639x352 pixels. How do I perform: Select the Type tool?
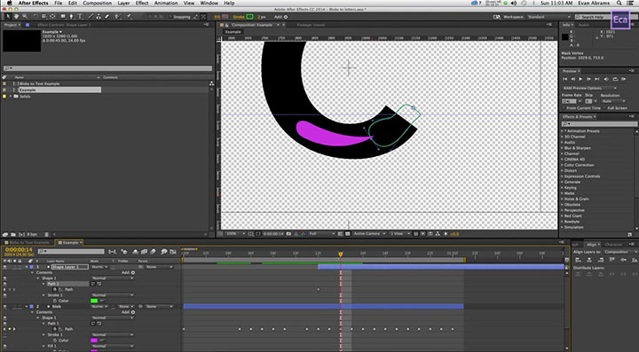click(80, 17)
